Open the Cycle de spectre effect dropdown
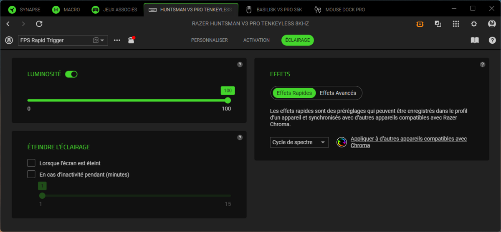This screenshot has height=232, width=501. [x=299, y=142]
